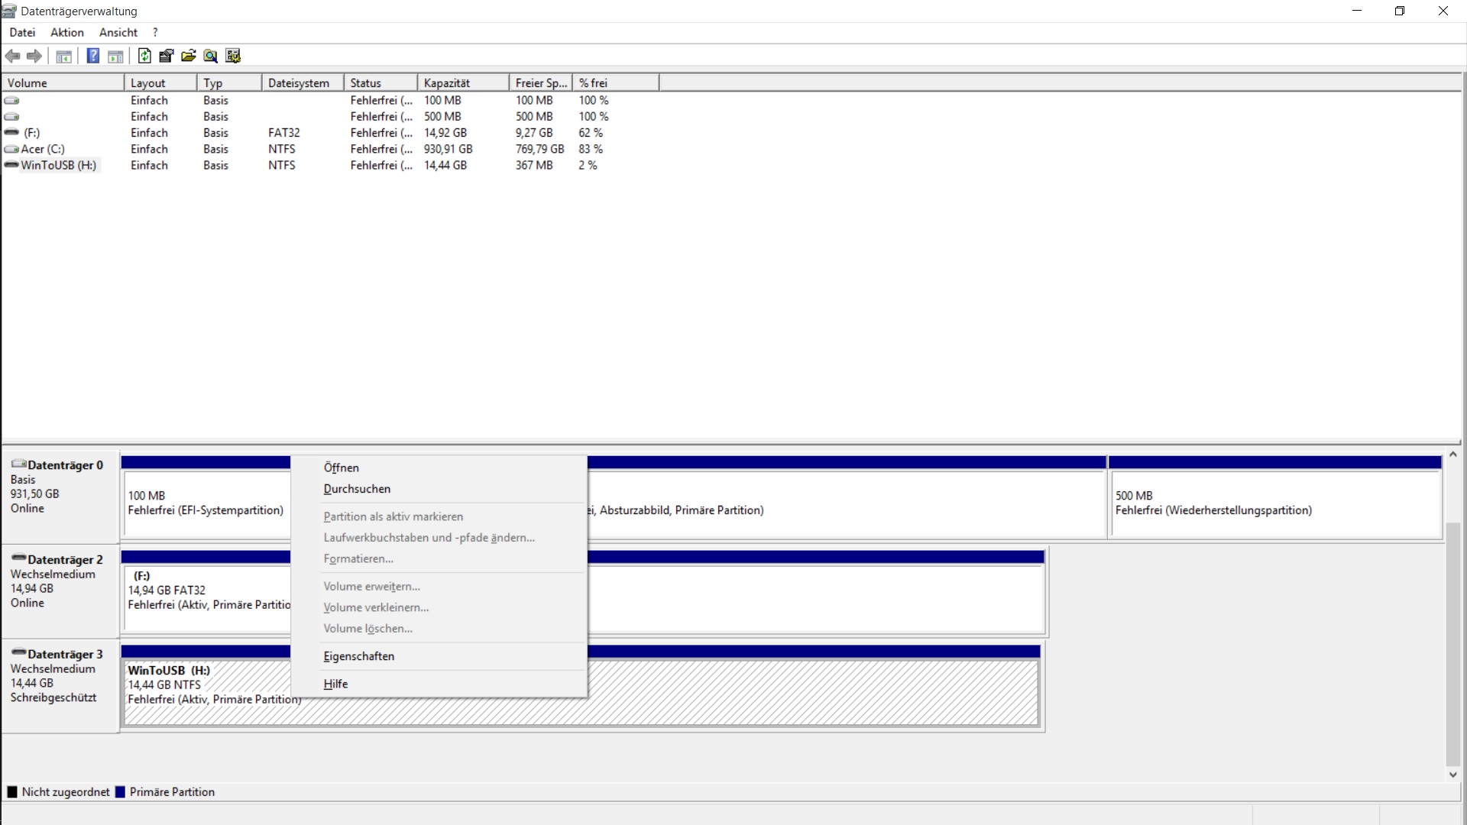Click the green refresh toolbar icon

144,56
